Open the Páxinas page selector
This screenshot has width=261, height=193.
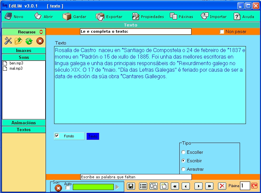181,17
